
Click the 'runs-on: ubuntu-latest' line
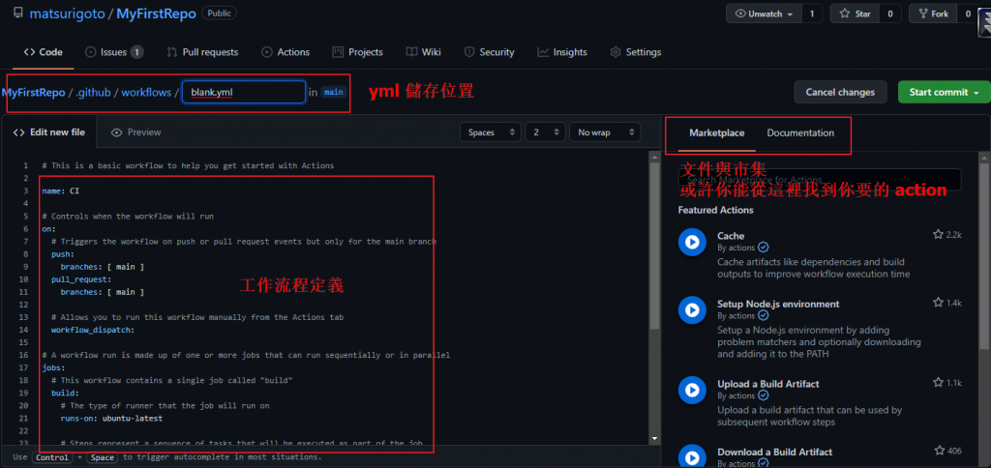(x=111, y=418)
